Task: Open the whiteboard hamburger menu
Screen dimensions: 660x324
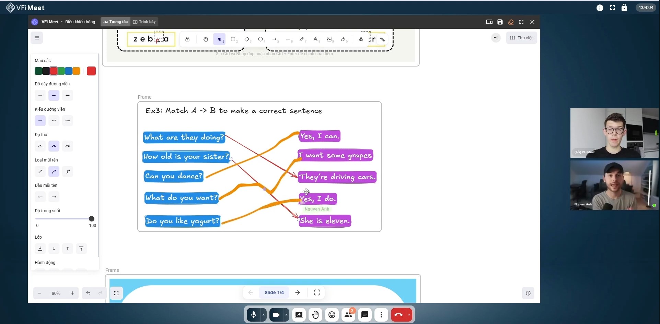Action: 37,38
